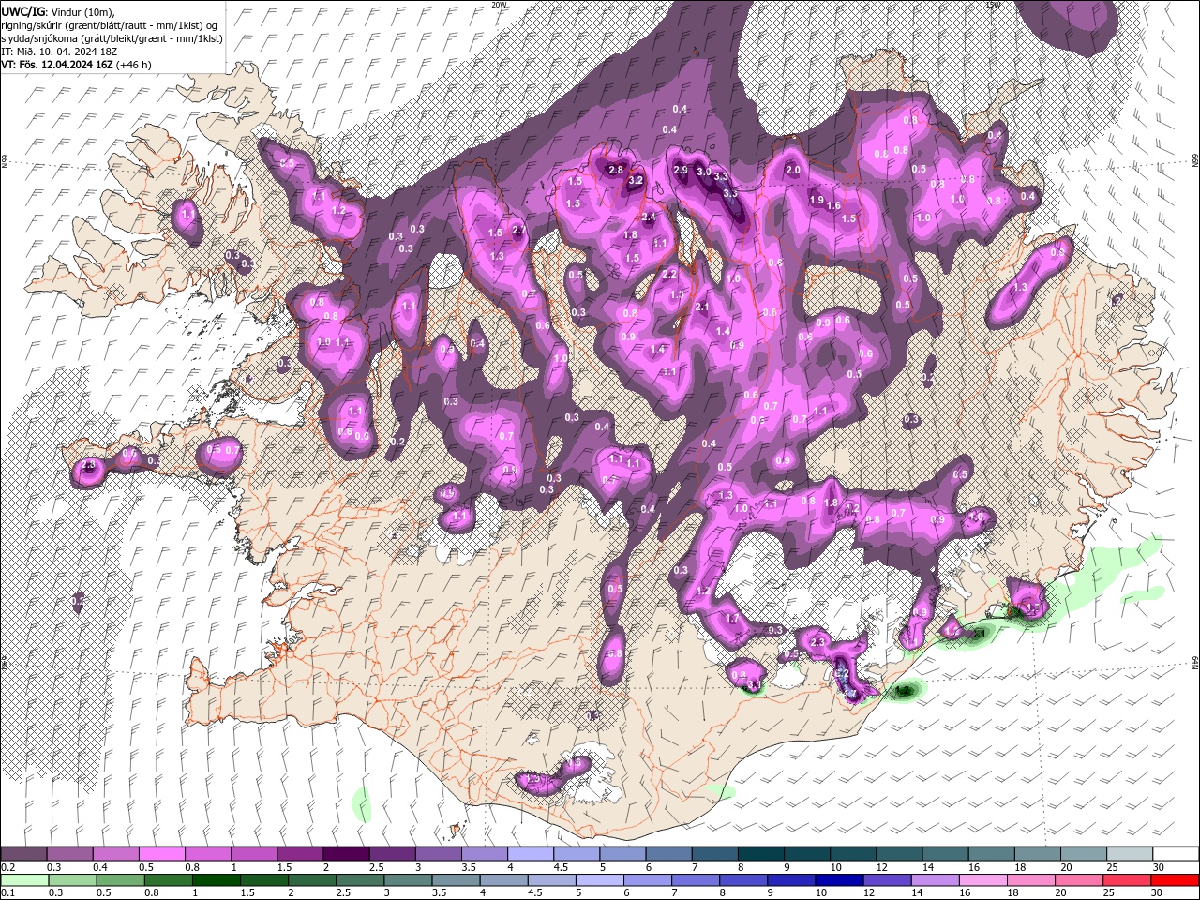Click the 2.9 precipitation value on the map
The image size is (1200, 900).
point(682,170)
